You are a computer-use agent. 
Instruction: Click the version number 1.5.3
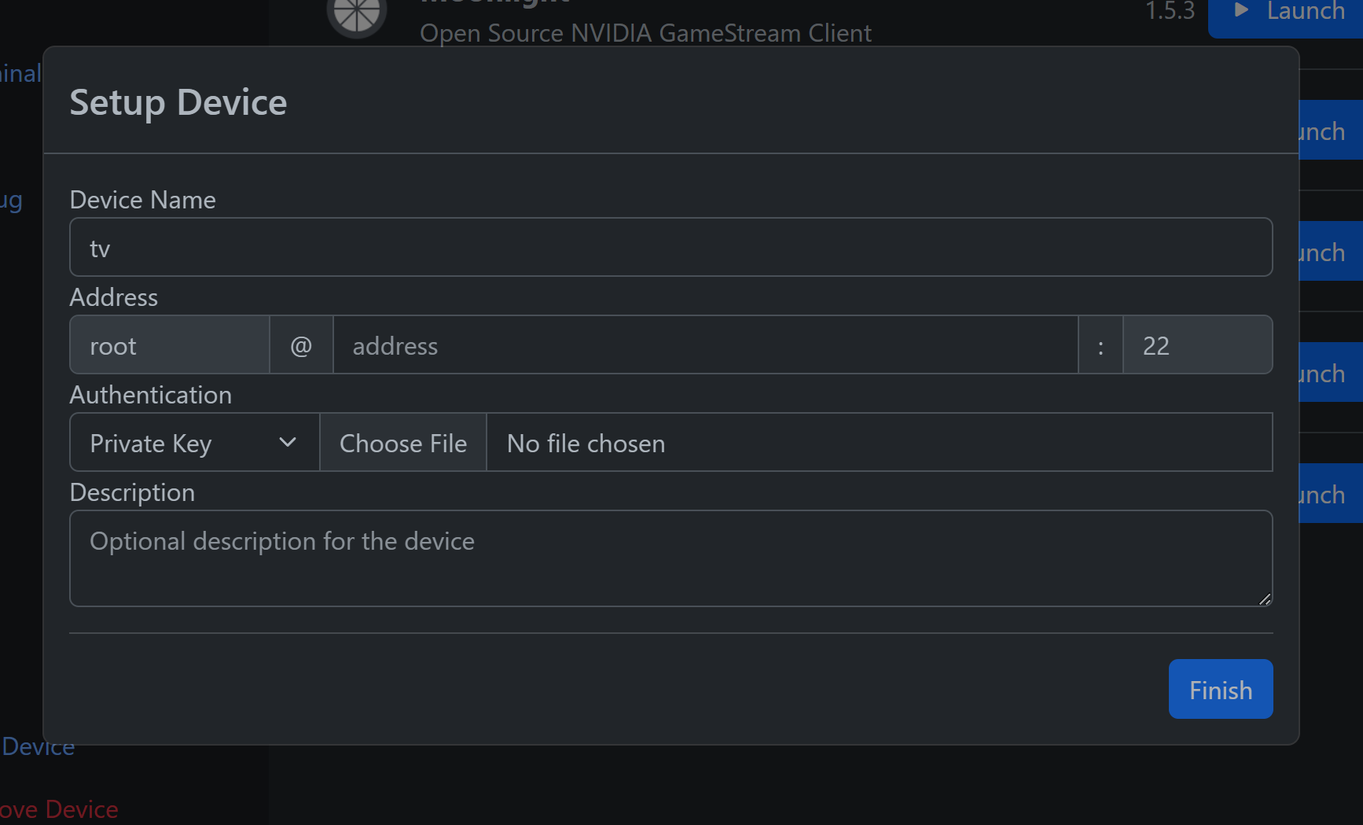point(1170,11)
